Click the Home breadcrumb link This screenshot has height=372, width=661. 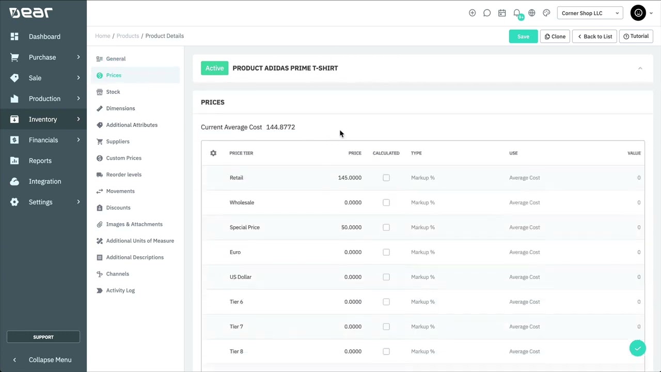[103, 36]
